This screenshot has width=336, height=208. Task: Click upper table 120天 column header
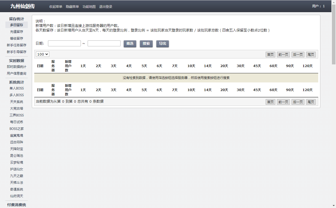tap(307, 66)
